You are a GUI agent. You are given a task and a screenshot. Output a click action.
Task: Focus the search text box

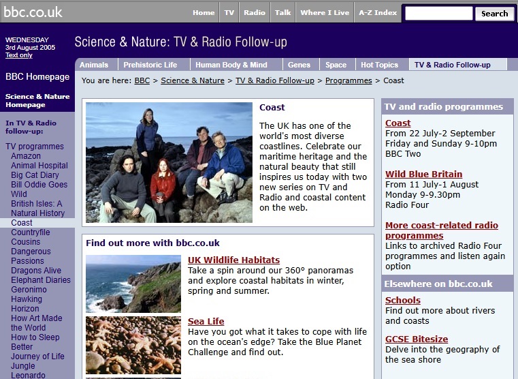coord(439,14)
